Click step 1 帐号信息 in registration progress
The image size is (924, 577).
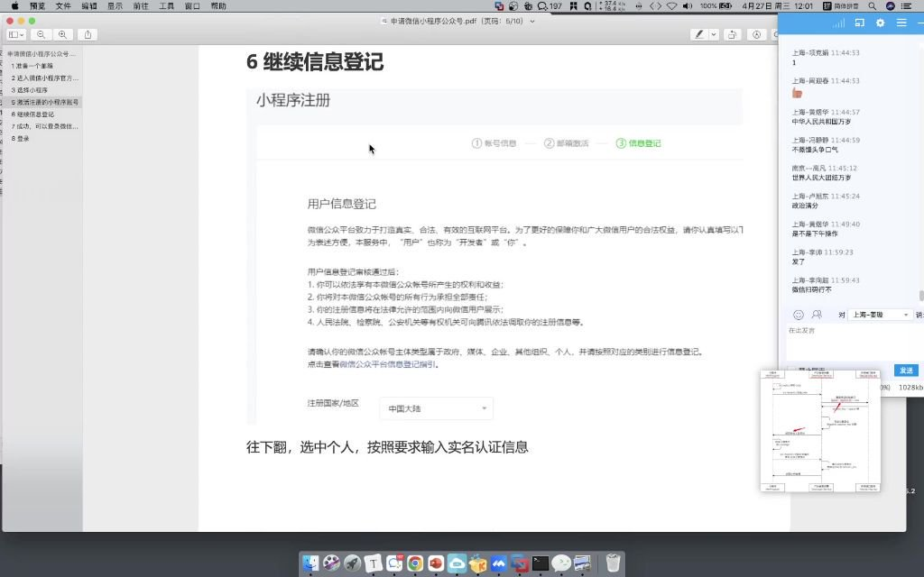point(494,143)
